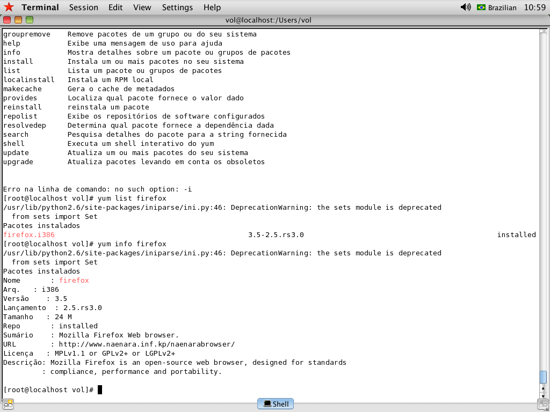Click the red 'firefox' name after Nome
Viewport: 550px width, 412px height.
pos(74,280)
